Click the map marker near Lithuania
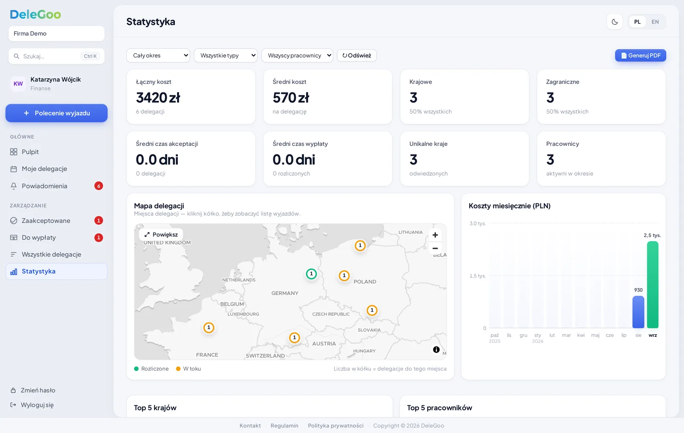 (x=360, y=246)
